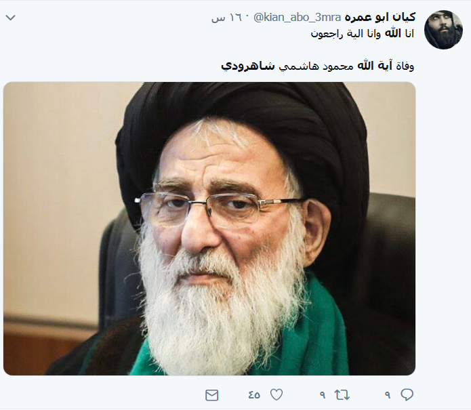Screen dimensions: 471x410
Task: Click the word انا starting the tweet
Action: coord(409,34)
